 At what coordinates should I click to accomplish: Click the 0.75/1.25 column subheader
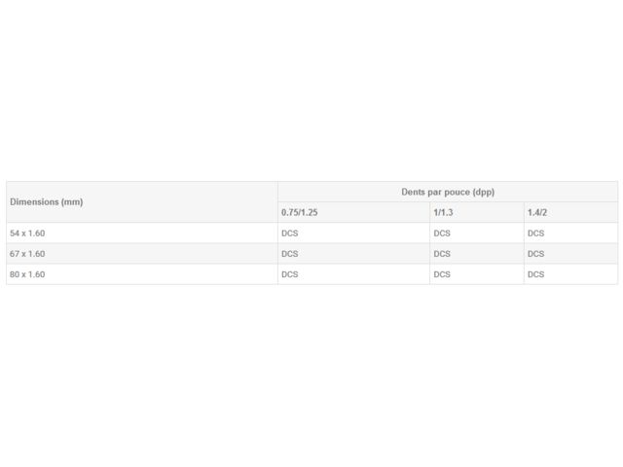tap(300, 212)
